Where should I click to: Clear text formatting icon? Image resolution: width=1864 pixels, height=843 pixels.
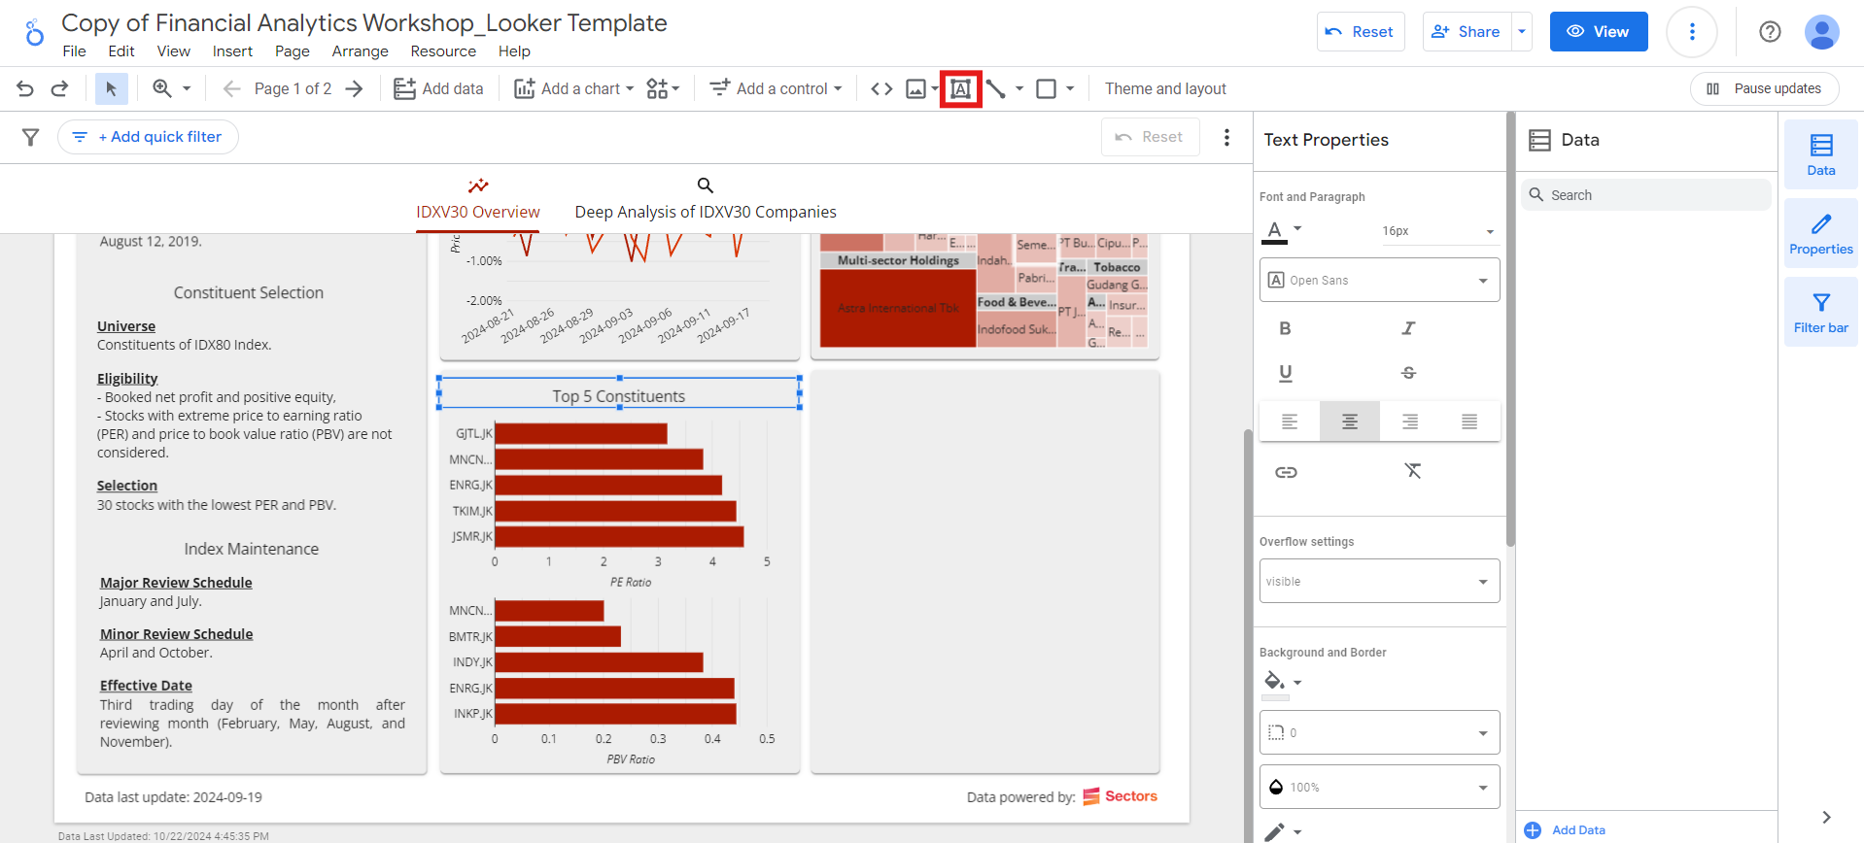click(1412, 471)
